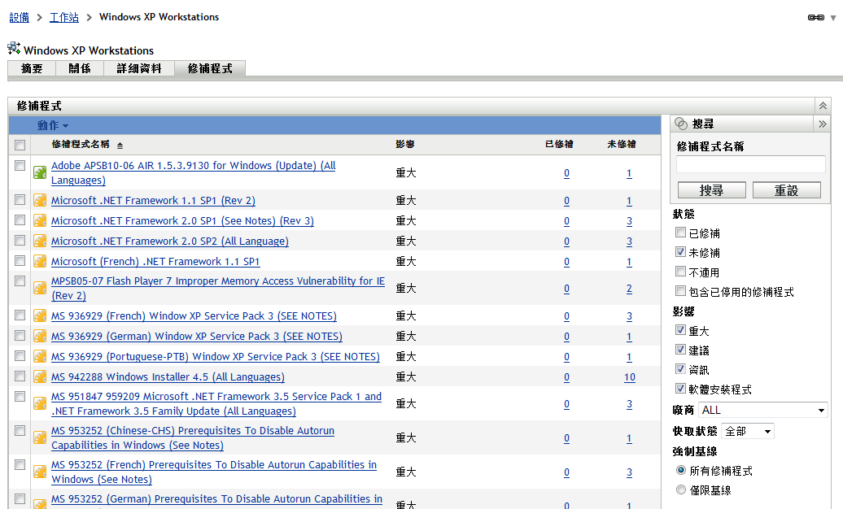Switch to the 關係 tab

(80, 68)
